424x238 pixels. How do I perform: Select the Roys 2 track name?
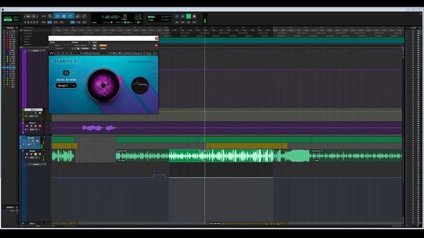click(32, 123)
